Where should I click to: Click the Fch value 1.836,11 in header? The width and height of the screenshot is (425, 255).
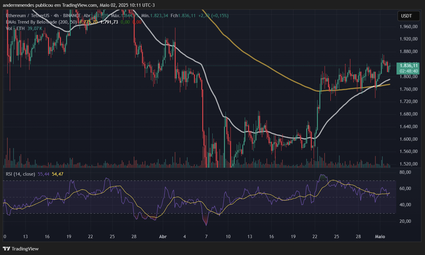188,16
